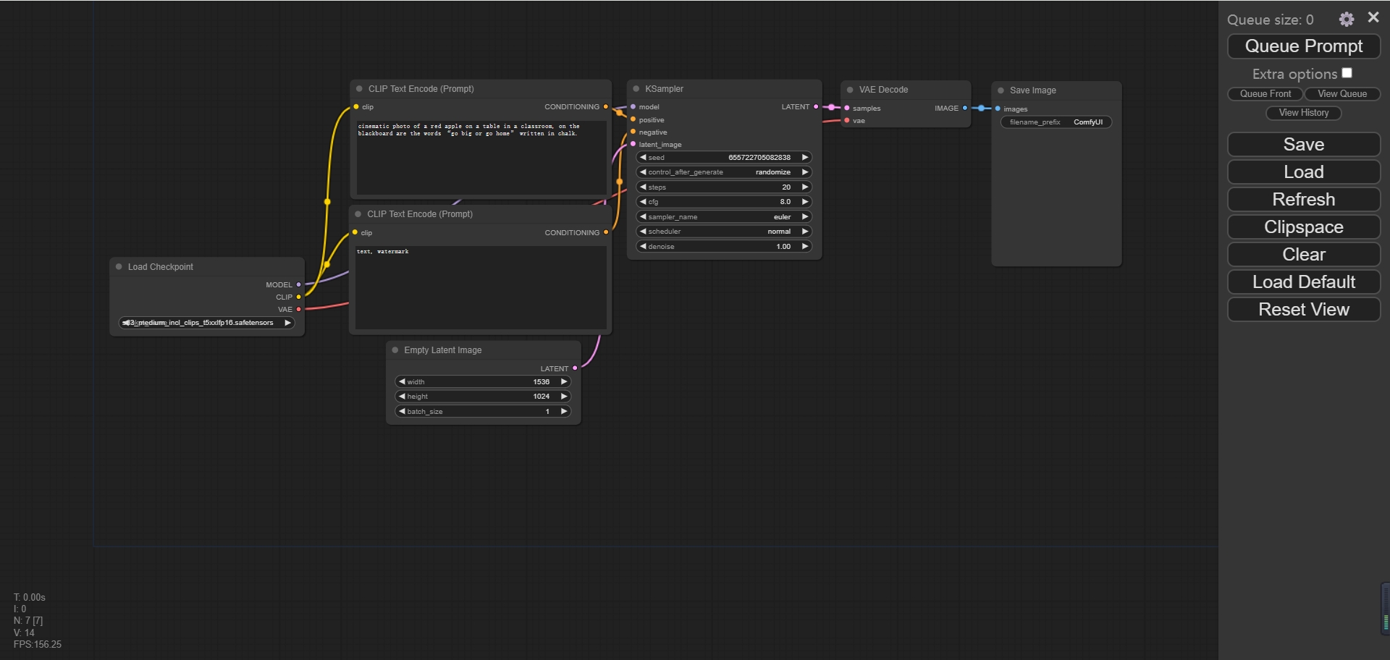Click the Queue Prompt button
The width and height of the screenshot is (1390, 660).
1304,46
